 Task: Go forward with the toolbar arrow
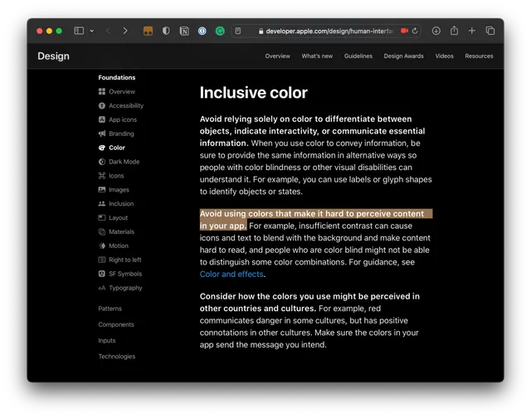pos(125,31)
